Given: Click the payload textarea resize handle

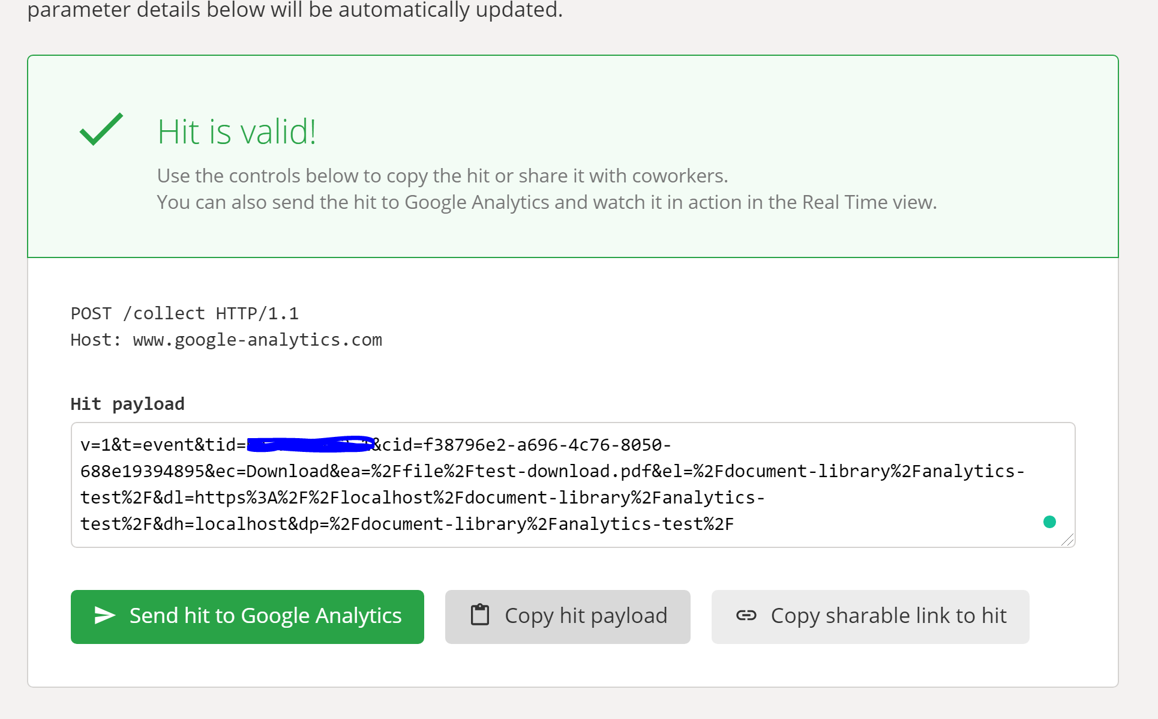Looking at the screenshot, I should [1067, 540].
